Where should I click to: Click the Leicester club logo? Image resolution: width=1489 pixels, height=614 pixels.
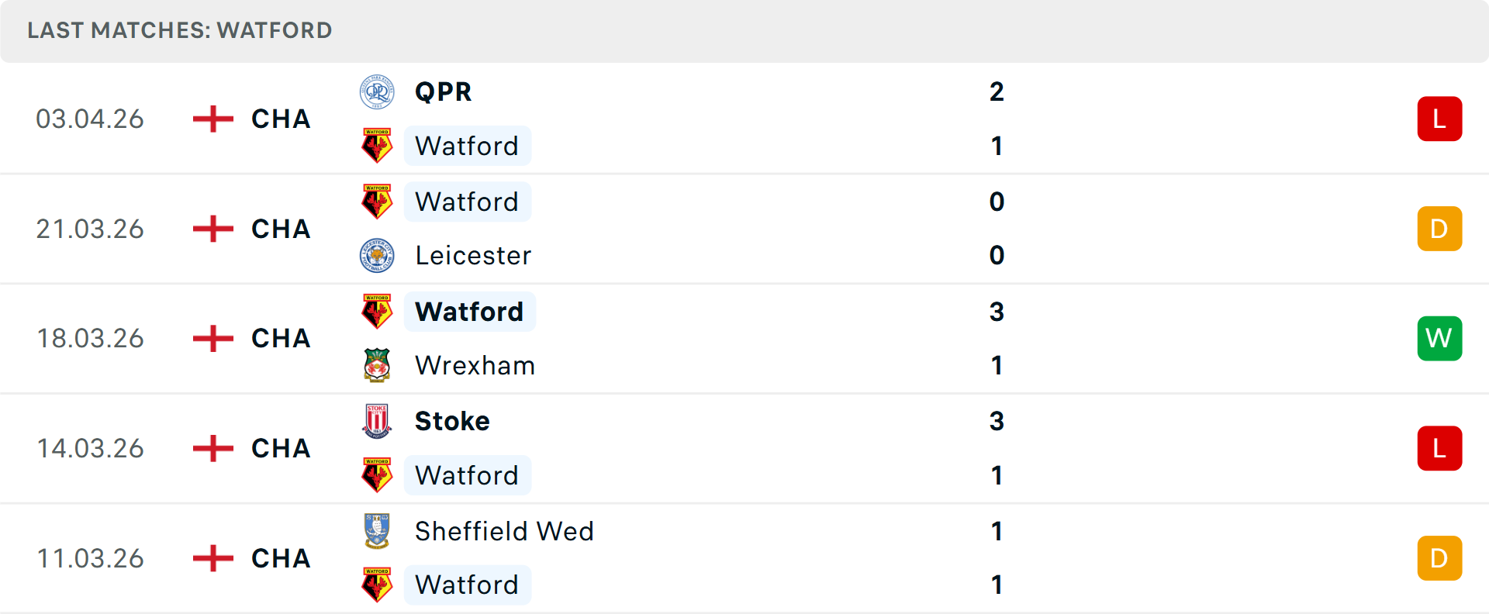click(377, 256)
